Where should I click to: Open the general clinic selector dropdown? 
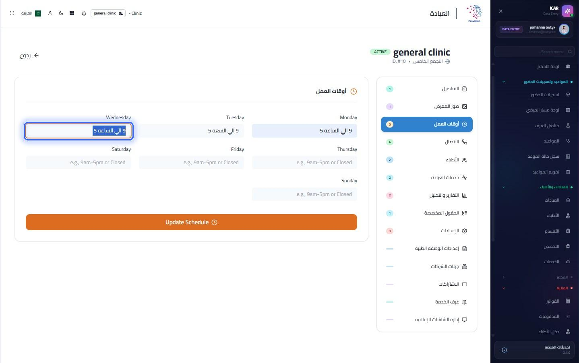click(108, 13)
